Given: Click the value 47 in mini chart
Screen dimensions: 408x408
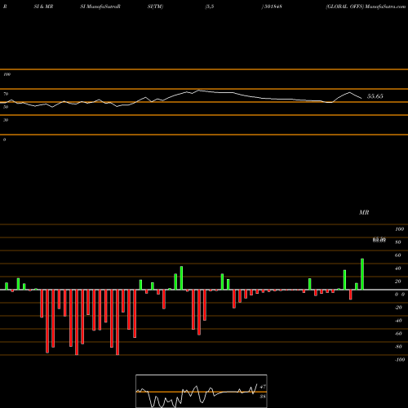Looking at the screenshot, I should pyautogui.click(x=263, y=387).
